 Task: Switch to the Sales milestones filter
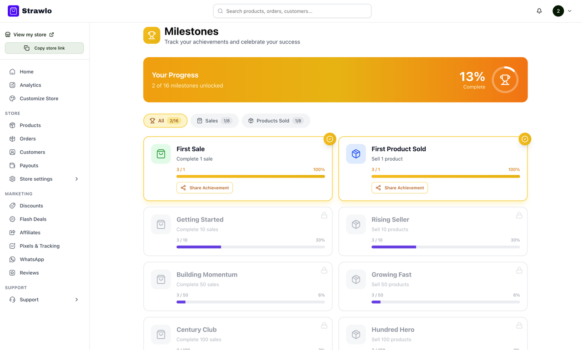214,120
